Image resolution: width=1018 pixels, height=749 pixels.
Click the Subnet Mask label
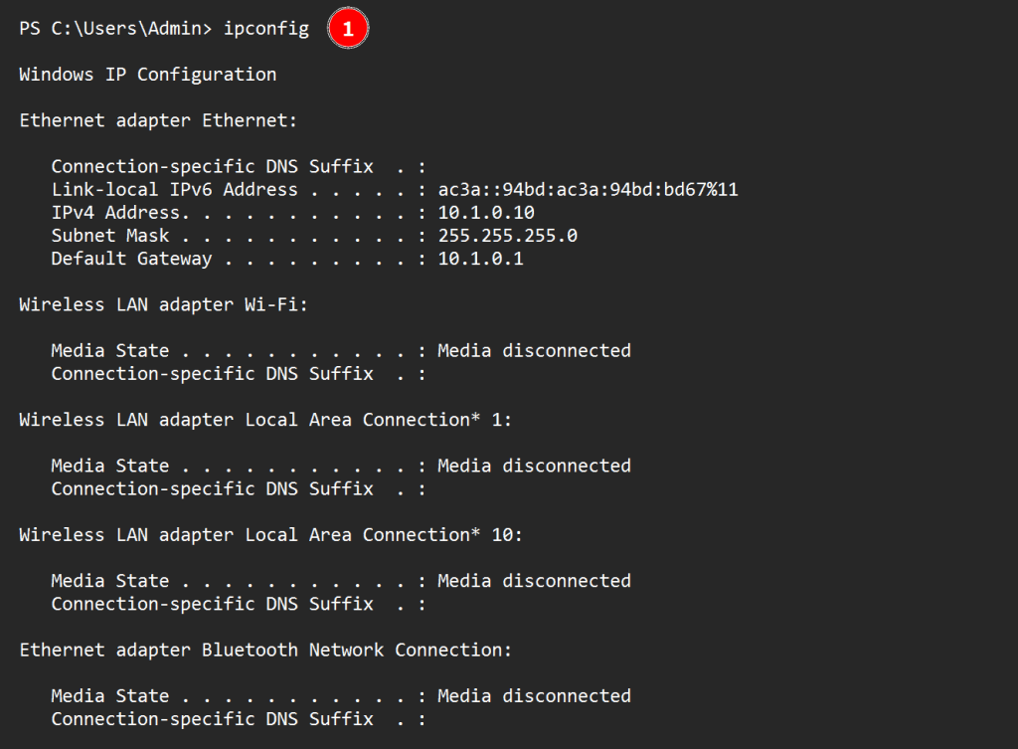coord(110,236)
